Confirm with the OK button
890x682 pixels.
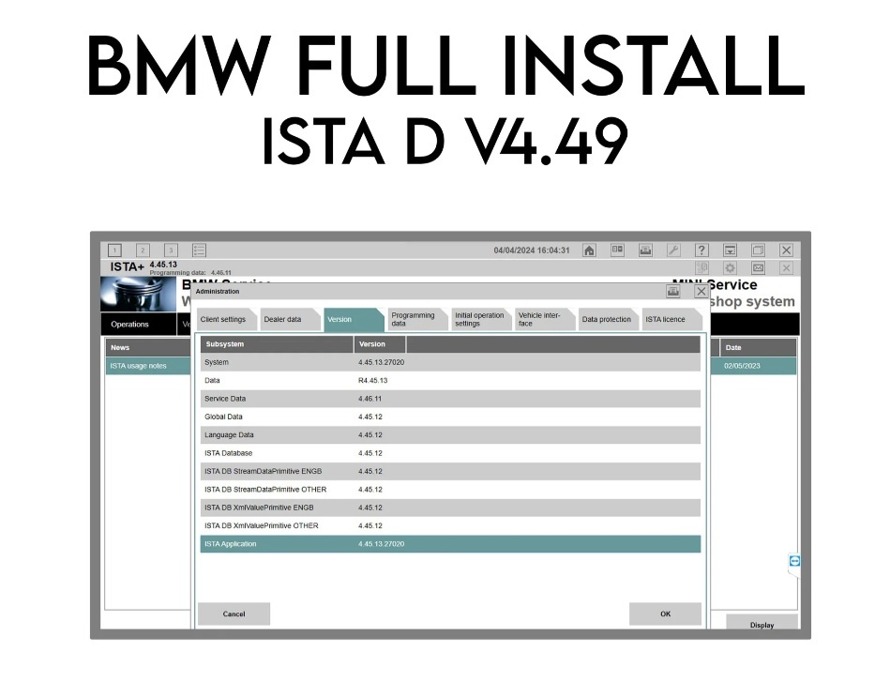tap(665, 614)
